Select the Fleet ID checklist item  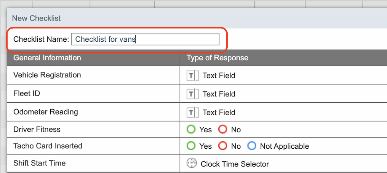[27, 93]
